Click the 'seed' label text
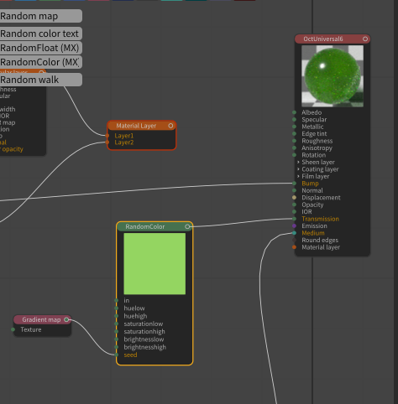 tap(130, 355)
